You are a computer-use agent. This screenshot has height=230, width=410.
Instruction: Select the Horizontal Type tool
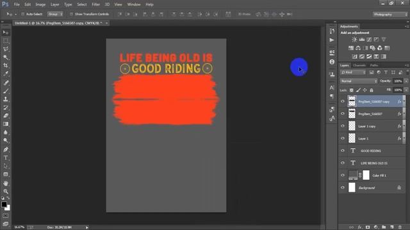coord(6,158)
